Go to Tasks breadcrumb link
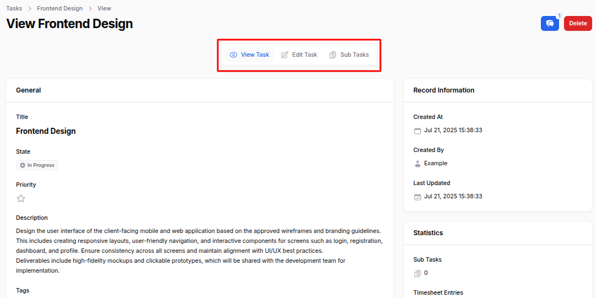 tap(14, 8)
